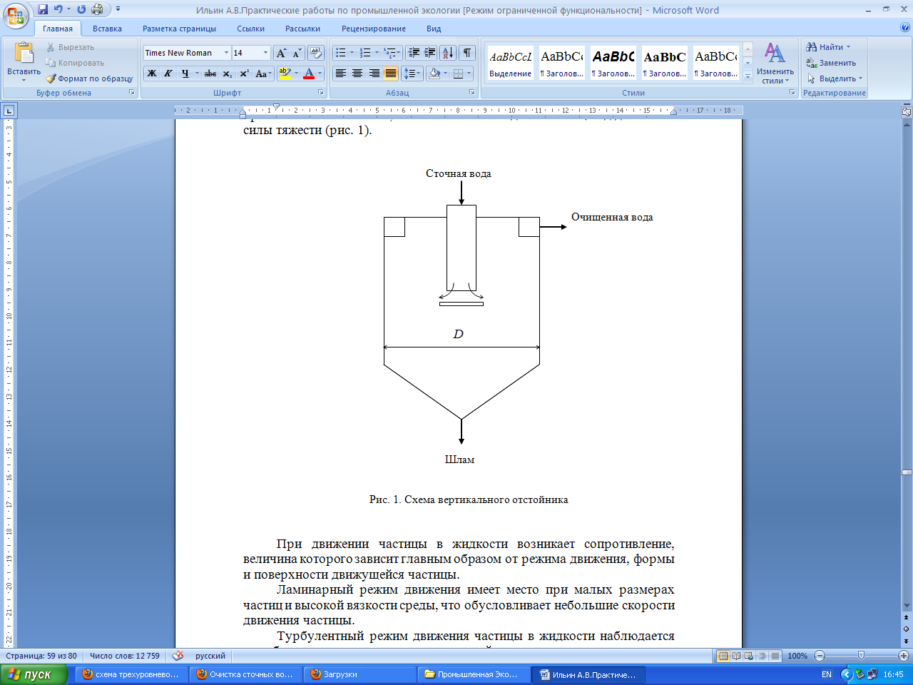The image size is (913, 685).
Task: Save document via quick access toolbar
Action: coord(43,9)
